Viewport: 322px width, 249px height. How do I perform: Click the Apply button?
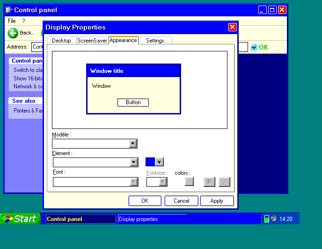click(x=217, y=201)
